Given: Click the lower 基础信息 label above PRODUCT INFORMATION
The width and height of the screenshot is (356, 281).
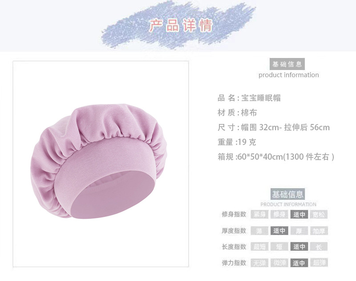Looking at the screenshot, I should click(x=287, y=194).
